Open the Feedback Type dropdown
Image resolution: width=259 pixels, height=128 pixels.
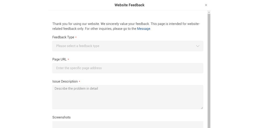click(x=128, y=46)
